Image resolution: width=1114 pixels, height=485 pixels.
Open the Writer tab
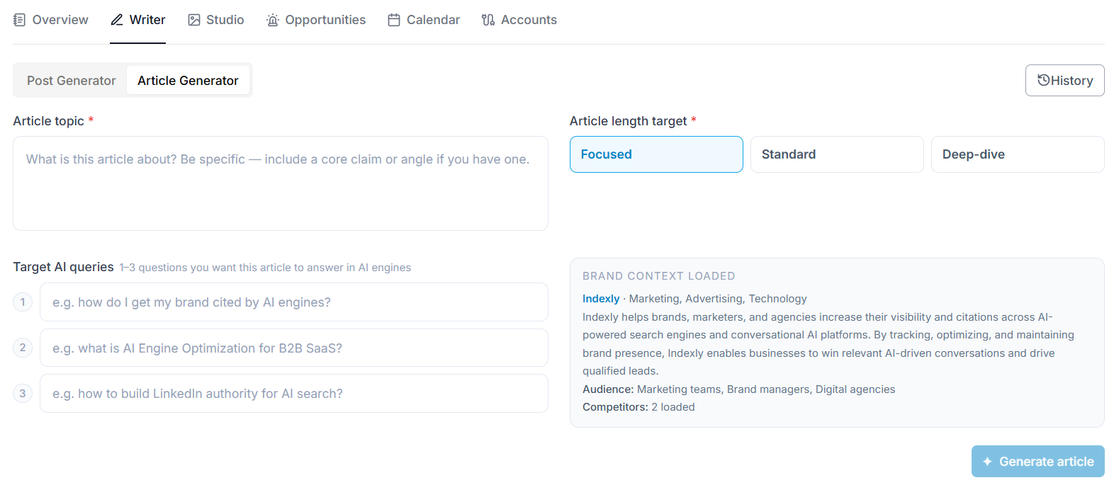(x=137, y=20)
